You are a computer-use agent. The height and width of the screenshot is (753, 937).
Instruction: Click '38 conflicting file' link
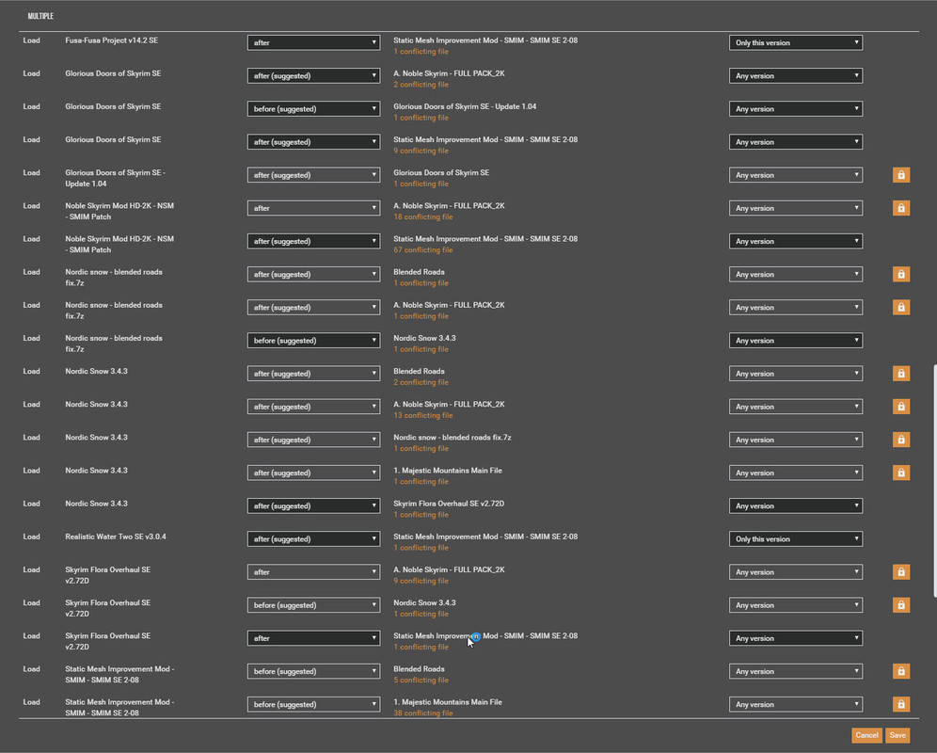(x=423, y=713)
